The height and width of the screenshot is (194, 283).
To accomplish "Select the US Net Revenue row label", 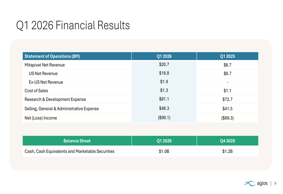I will tap(43, 74).
